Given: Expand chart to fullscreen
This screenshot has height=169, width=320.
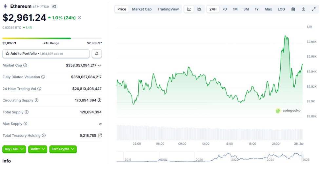Looking at the screenshot, I should tap(313, 9).
